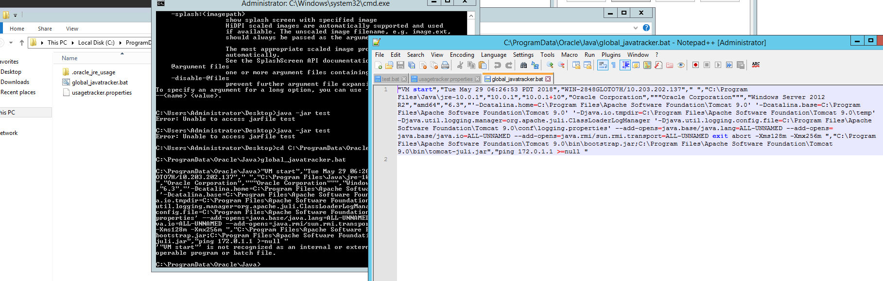Open the Window menu

click(638, 55)
